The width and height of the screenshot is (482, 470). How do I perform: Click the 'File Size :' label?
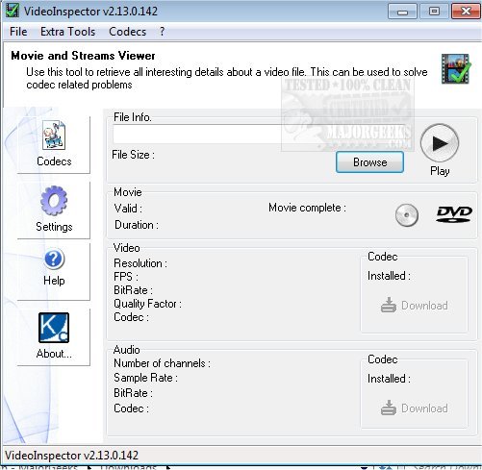133,155
